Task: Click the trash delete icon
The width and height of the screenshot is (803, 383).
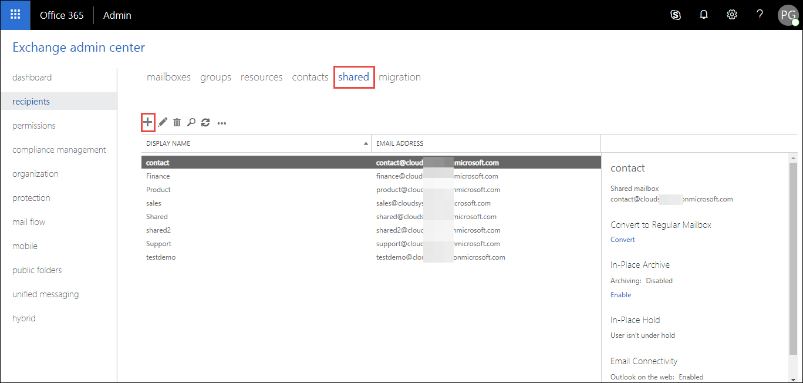Action: click(x=177, y=122)
